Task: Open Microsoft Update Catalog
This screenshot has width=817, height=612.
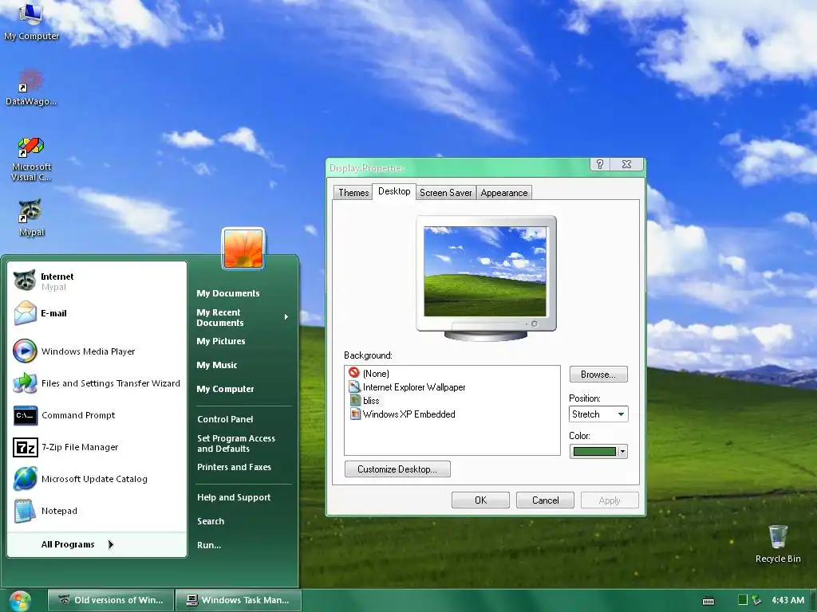Action: pyautogui.click(x=97, y=479)
